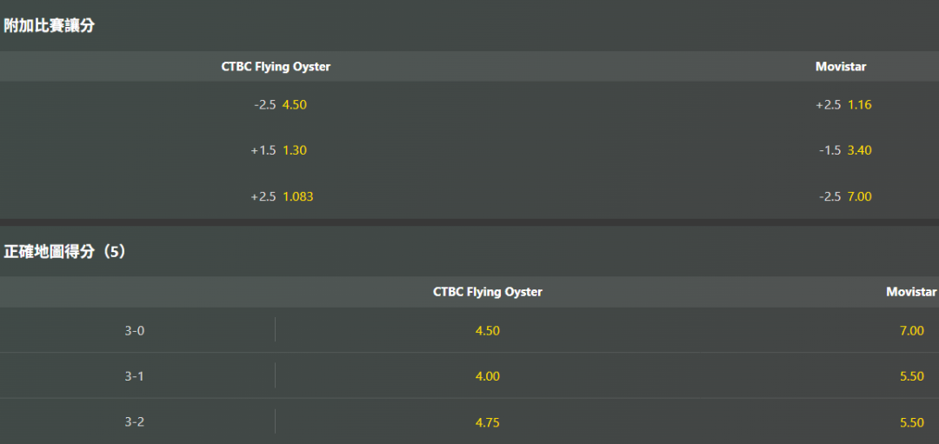This screenshot has height=444, width=939.
Task: Click the 3-0 score row label
Action: click(x=135, y=330)
